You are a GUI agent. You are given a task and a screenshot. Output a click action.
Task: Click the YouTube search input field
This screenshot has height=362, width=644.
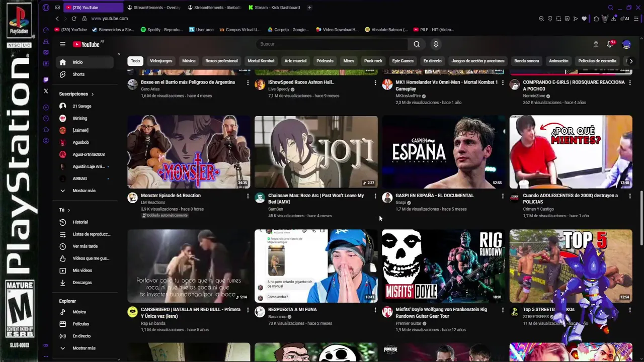[x=332, y=44]
